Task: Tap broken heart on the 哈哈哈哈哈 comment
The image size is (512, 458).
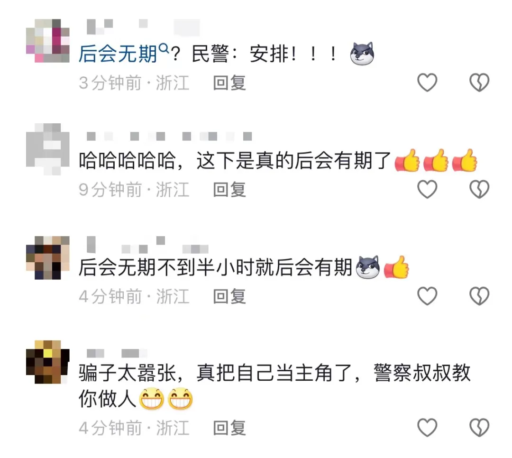Action: coord(479,189)
